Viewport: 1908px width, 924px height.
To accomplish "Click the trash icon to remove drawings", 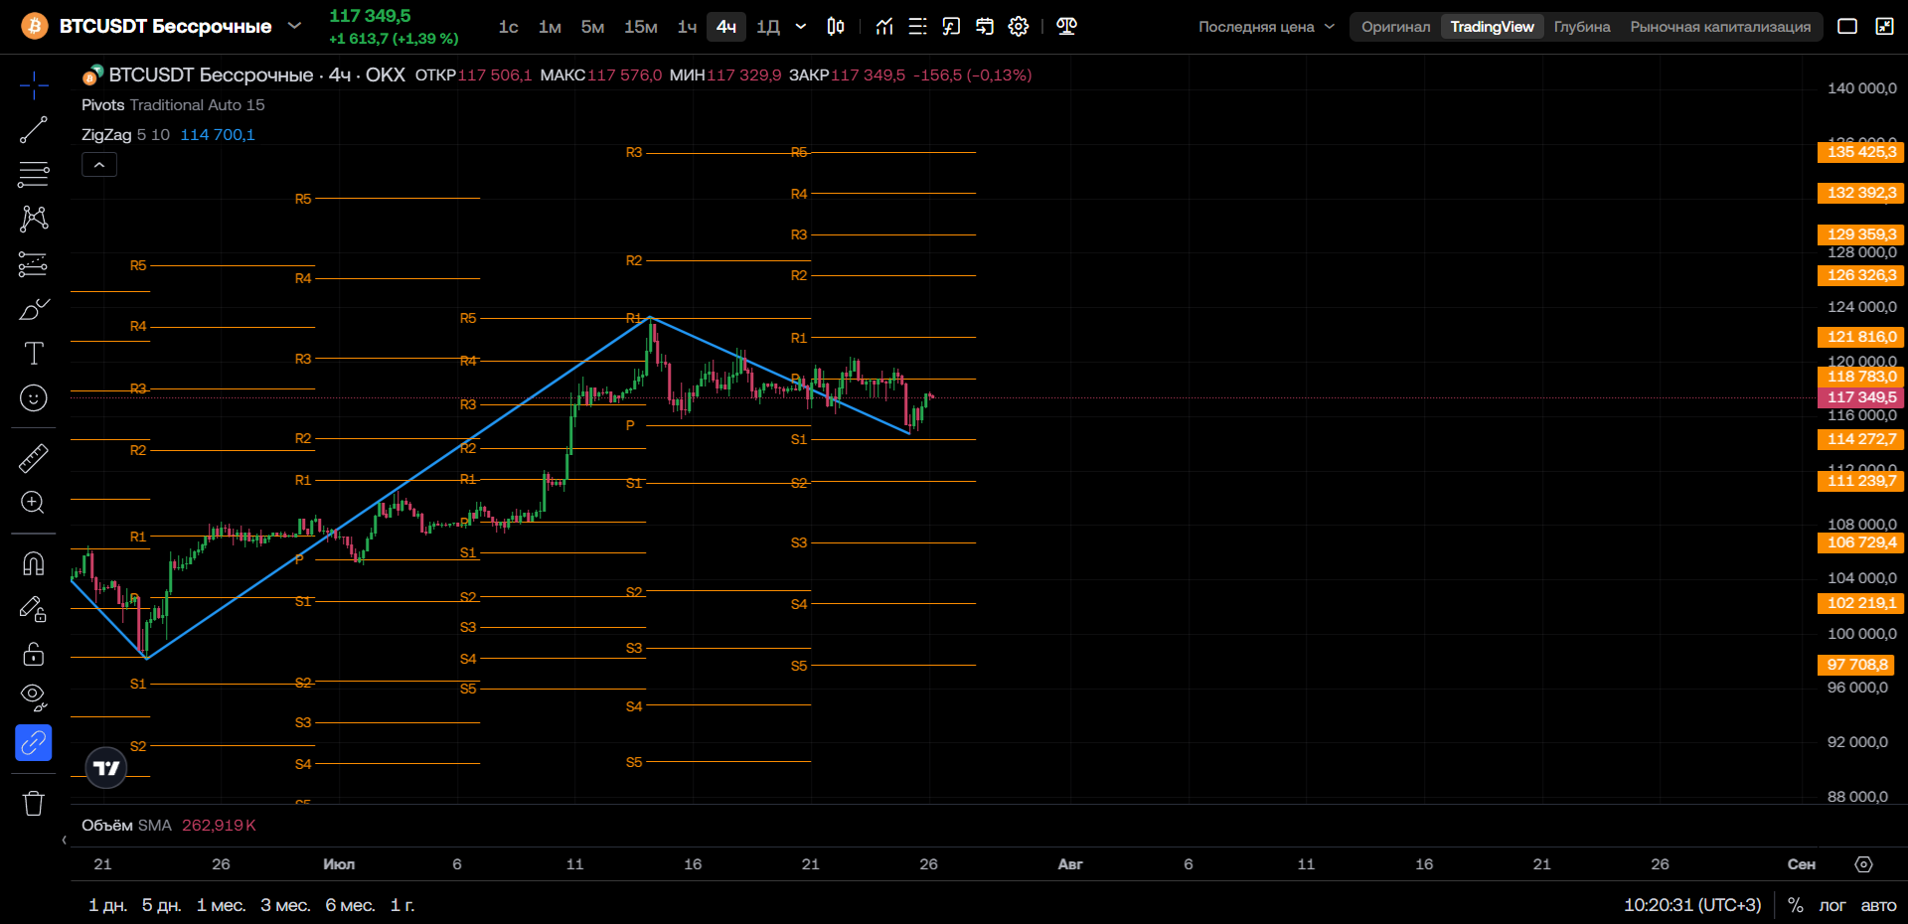I will click(x=34, y=803).
